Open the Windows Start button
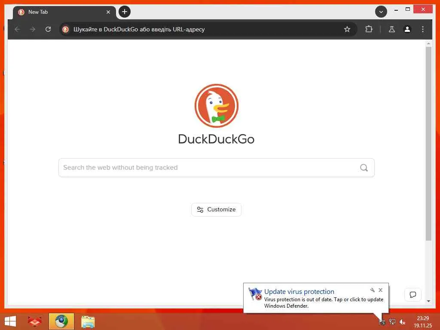Screen dimensions: 440x330 [10, 321]
